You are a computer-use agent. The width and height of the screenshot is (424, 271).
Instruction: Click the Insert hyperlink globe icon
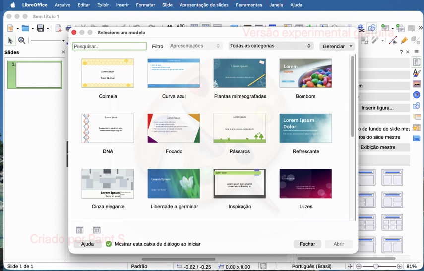[361, 28]
